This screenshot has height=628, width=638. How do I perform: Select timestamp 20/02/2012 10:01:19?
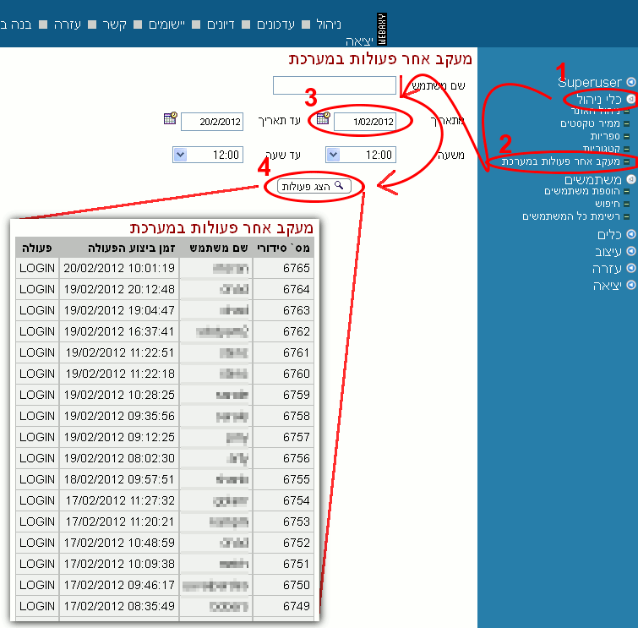click(x=119, y=268)
